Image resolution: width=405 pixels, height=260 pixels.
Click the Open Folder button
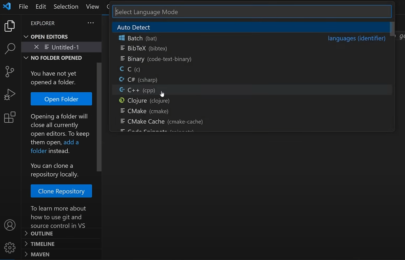click(x=61, y=99)
